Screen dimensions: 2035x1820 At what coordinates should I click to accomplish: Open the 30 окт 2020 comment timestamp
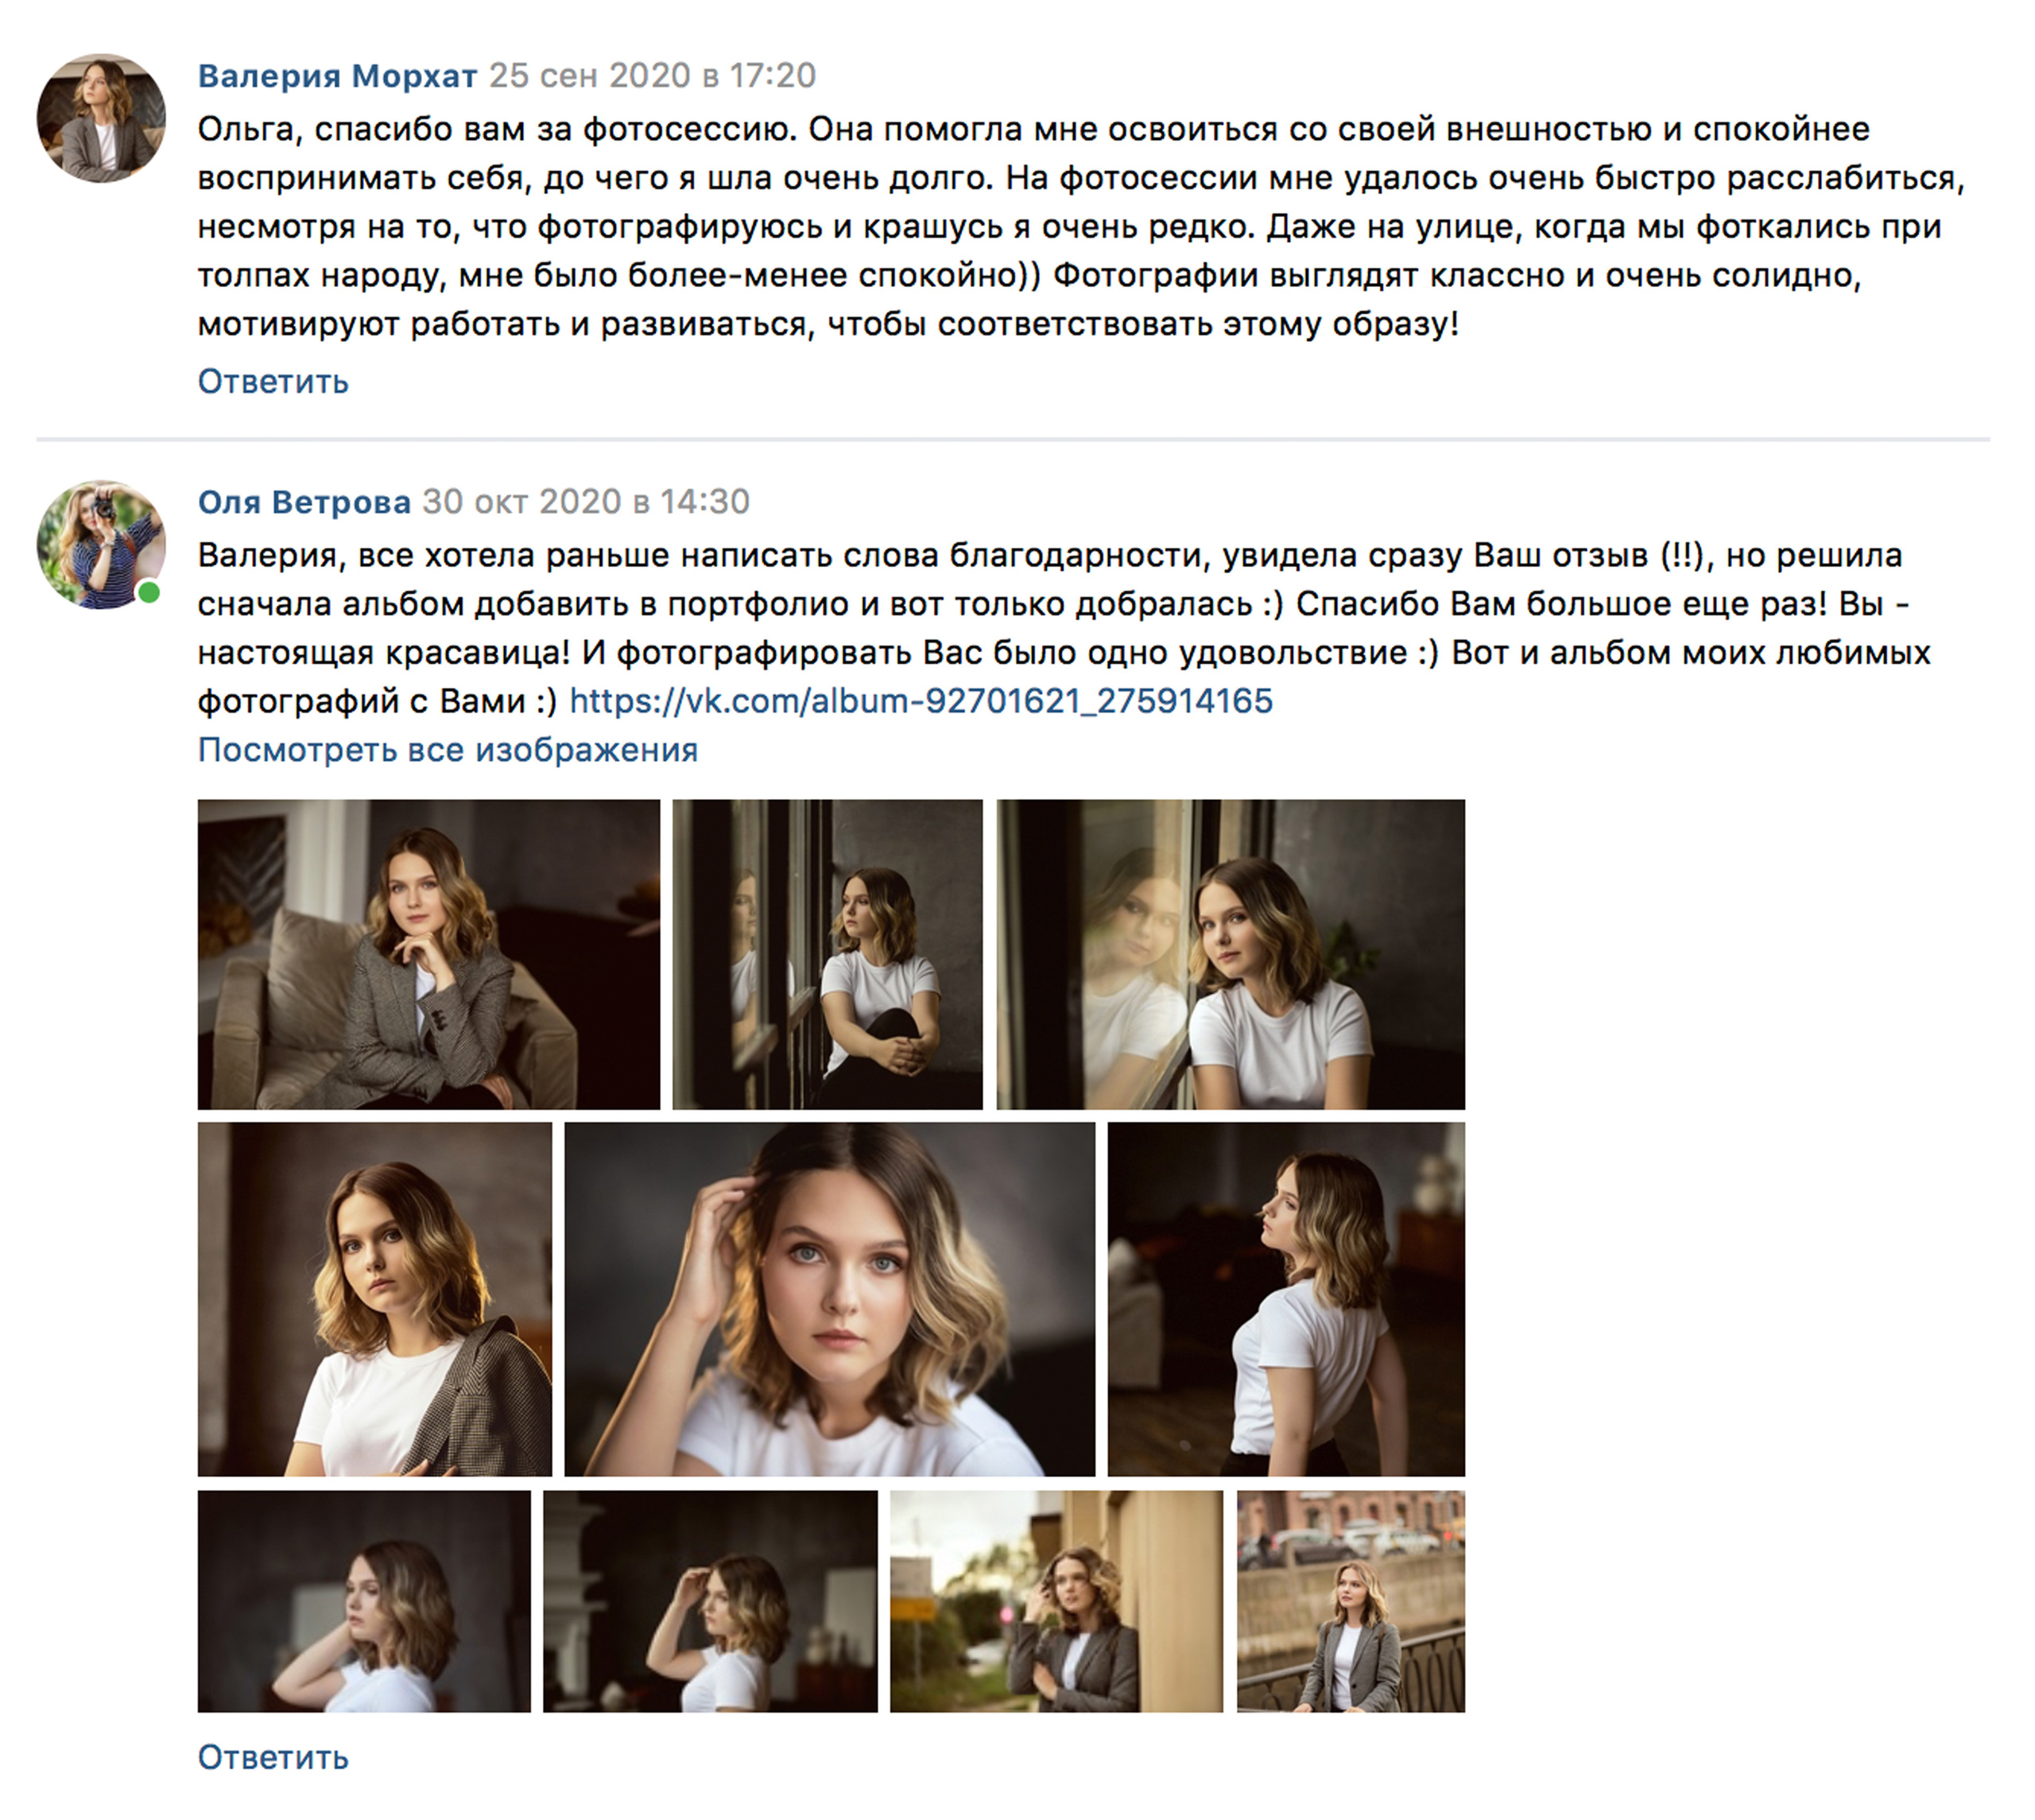(586, 502)
